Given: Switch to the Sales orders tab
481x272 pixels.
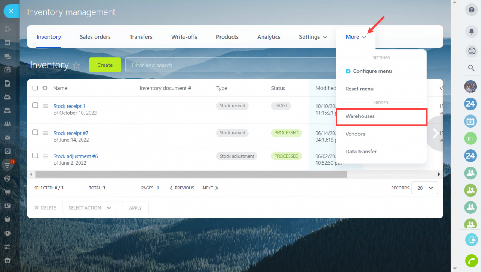Looking at the screenshot, I should 95,37.
